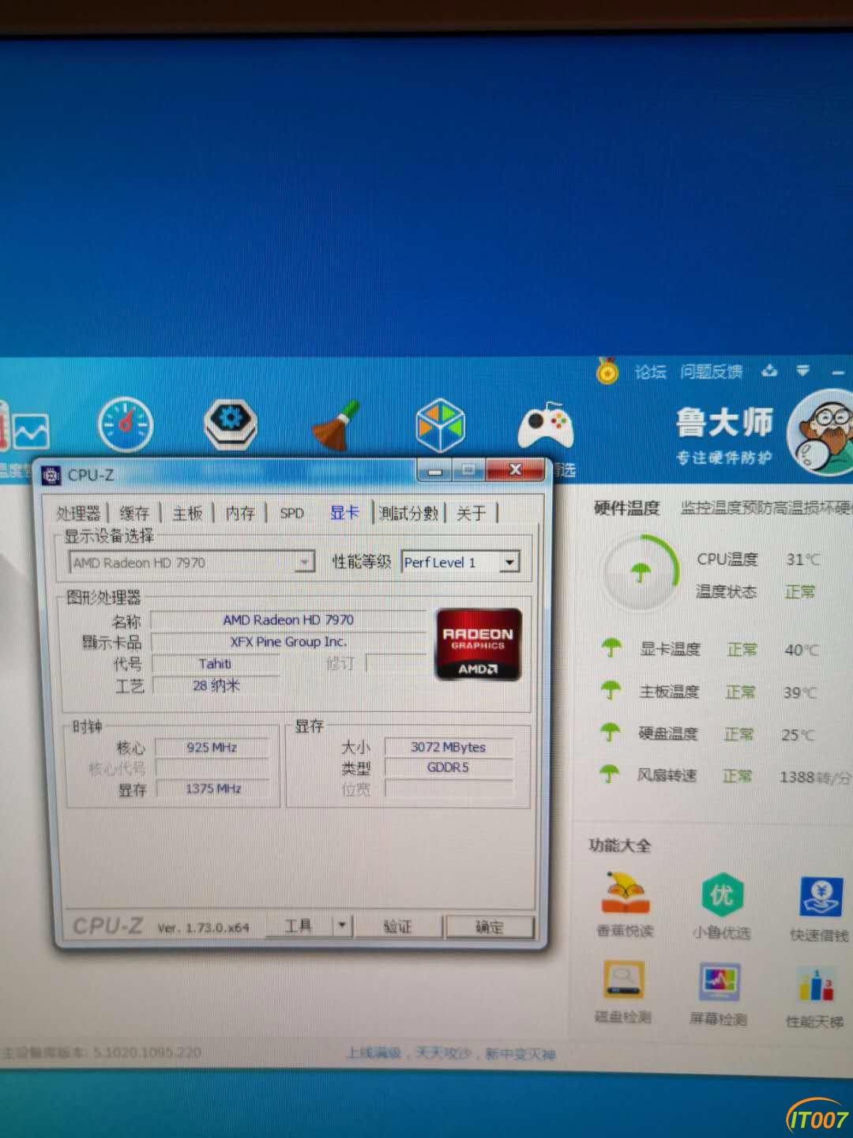Click the 28 纳米 process field
Image resolution: width=853 pixels, height=1138 pixels.
click(215, 685)
